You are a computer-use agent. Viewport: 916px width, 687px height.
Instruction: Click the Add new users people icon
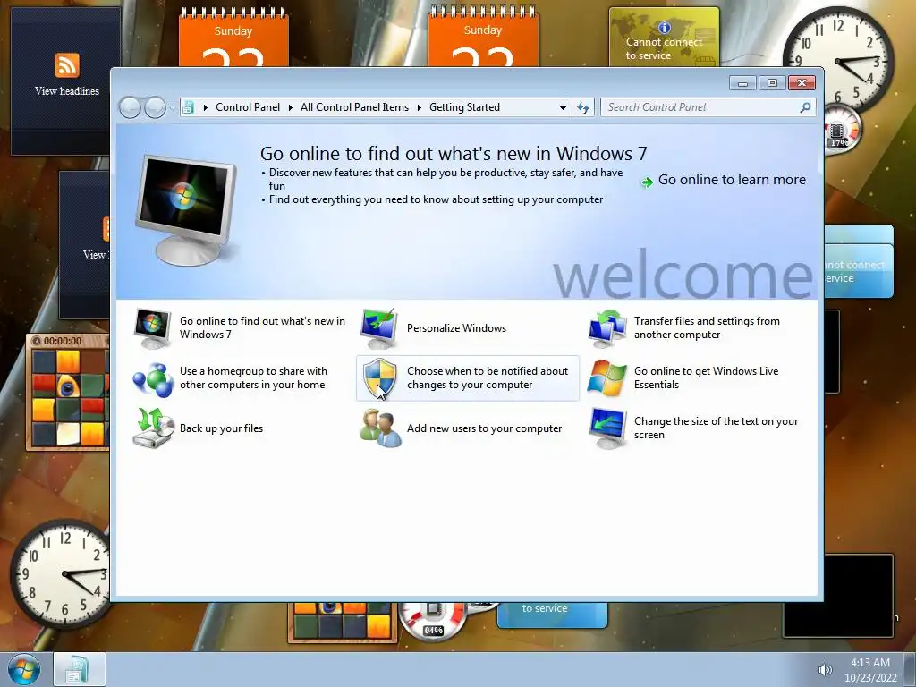[x=380, y=428]
